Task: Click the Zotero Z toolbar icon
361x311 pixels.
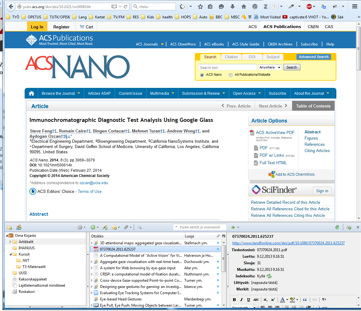Action: click(266, 7)
